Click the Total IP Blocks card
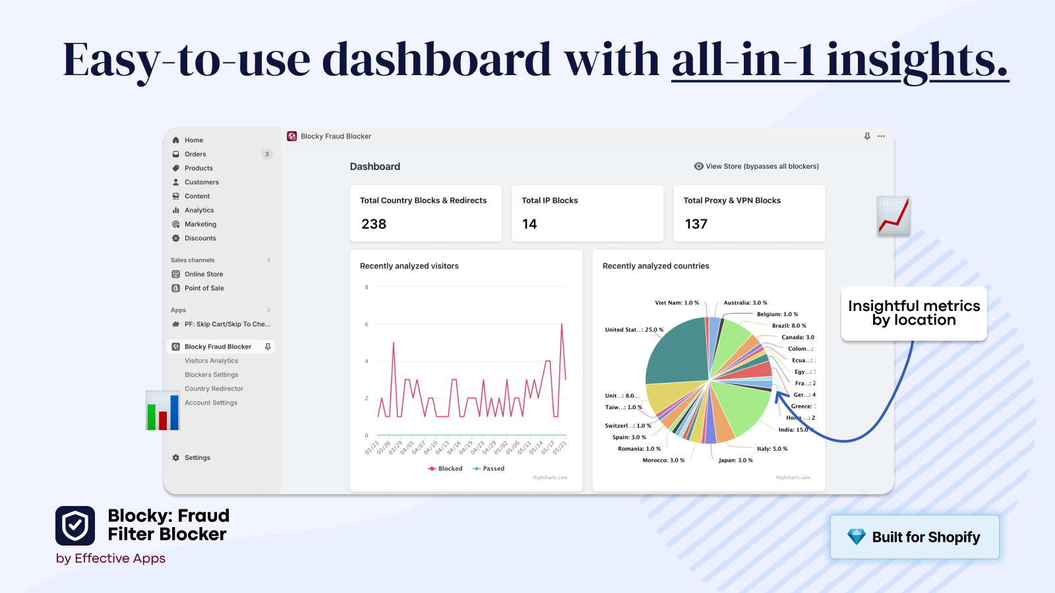The image size is (1055, 593). (588, 213)
